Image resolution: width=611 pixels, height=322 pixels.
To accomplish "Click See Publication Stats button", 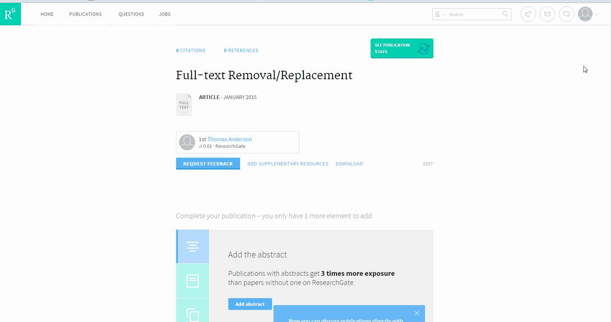I will pyautogui.click(x=402, y=48).
